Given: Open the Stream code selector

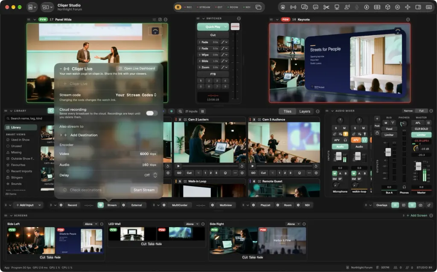Looking at the screenshot, I should (136, 95).
